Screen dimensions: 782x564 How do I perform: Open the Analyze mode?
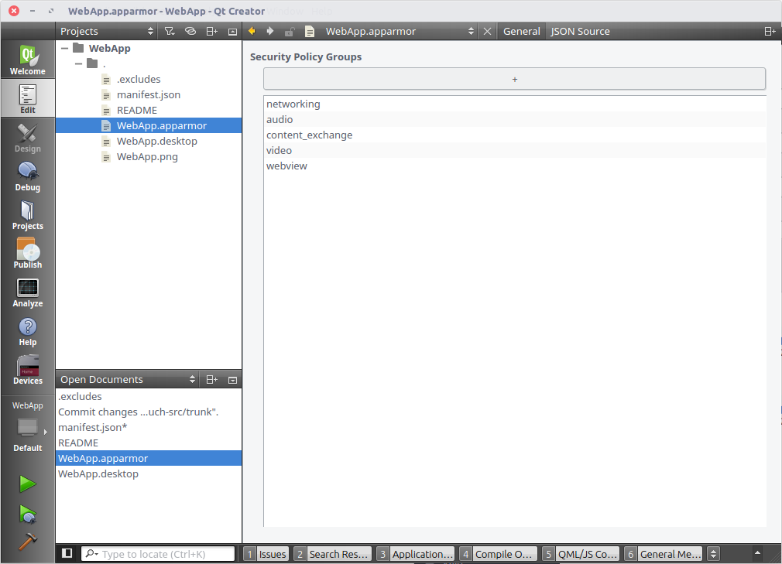coord(27,292)
